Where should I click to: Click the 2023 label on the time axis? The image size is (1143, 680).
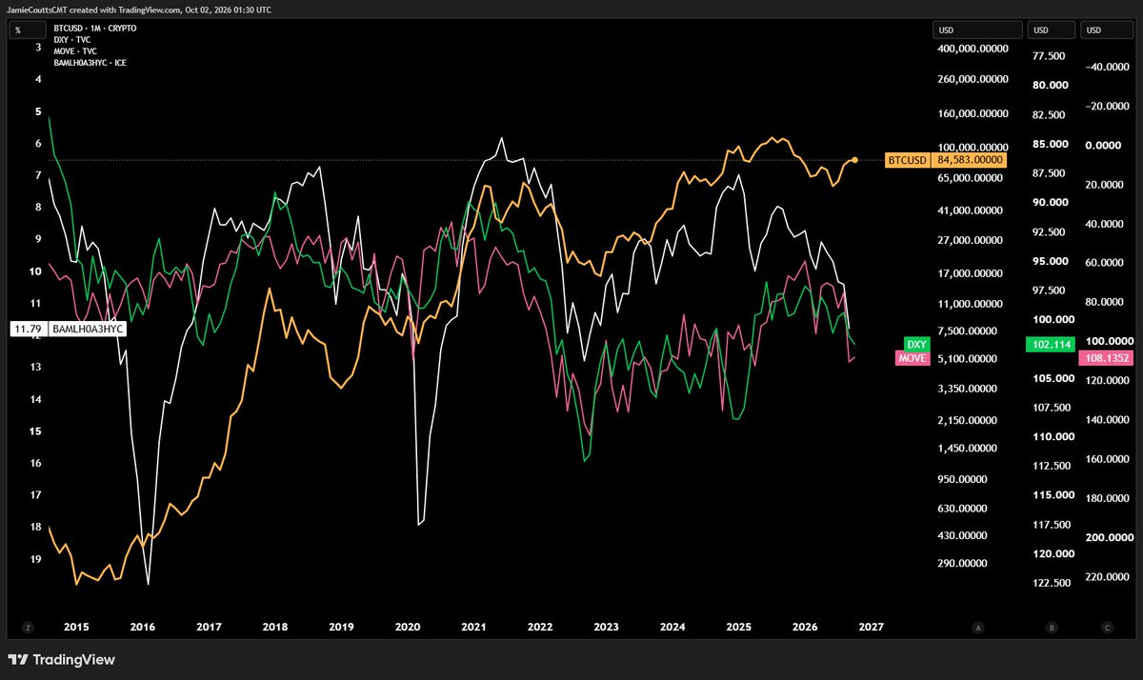point(607,627)
